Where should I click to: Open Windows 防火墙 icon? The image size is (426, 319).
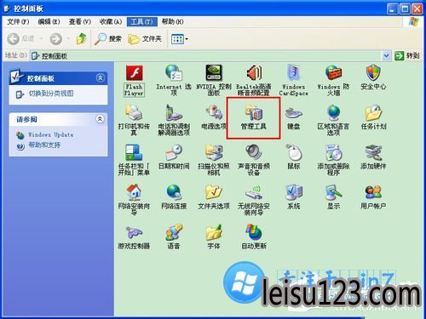coord(333,73)
